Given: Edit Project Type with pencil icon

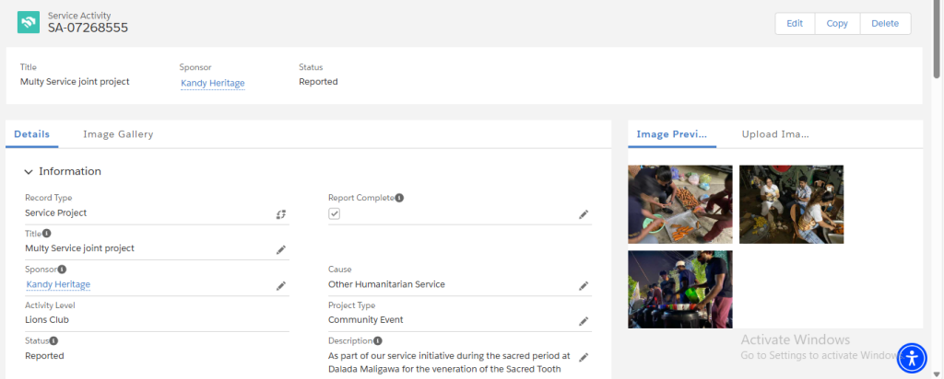Looking at the screenshot, I should [584, 321].
